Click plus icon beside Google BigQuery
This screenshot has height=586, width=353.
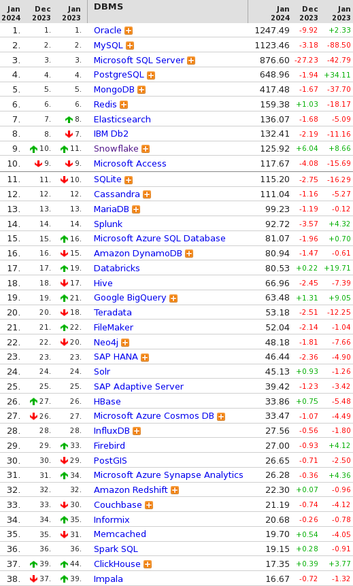point(173,298)
